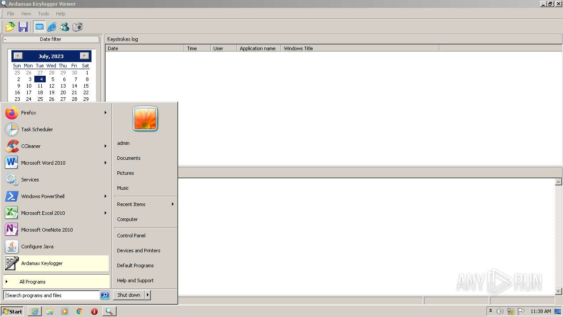
Task: Expand Recent Items submenu
Action: pyautogui.click(x=145, y=204)
